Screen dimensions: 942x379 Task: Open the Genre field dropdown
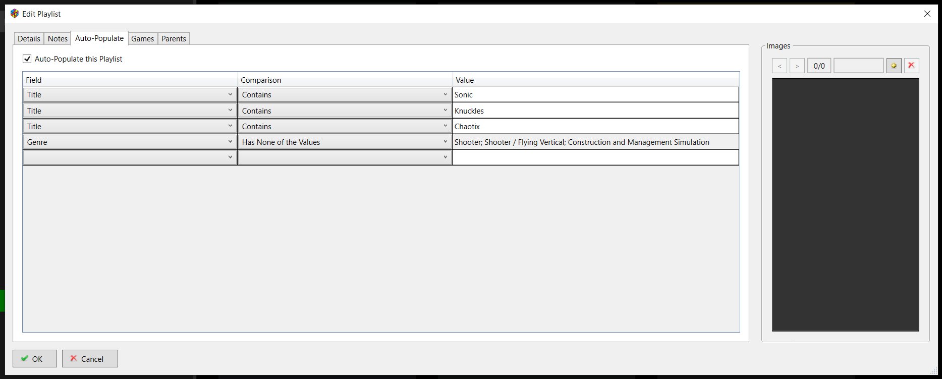(x=130, y=142)
